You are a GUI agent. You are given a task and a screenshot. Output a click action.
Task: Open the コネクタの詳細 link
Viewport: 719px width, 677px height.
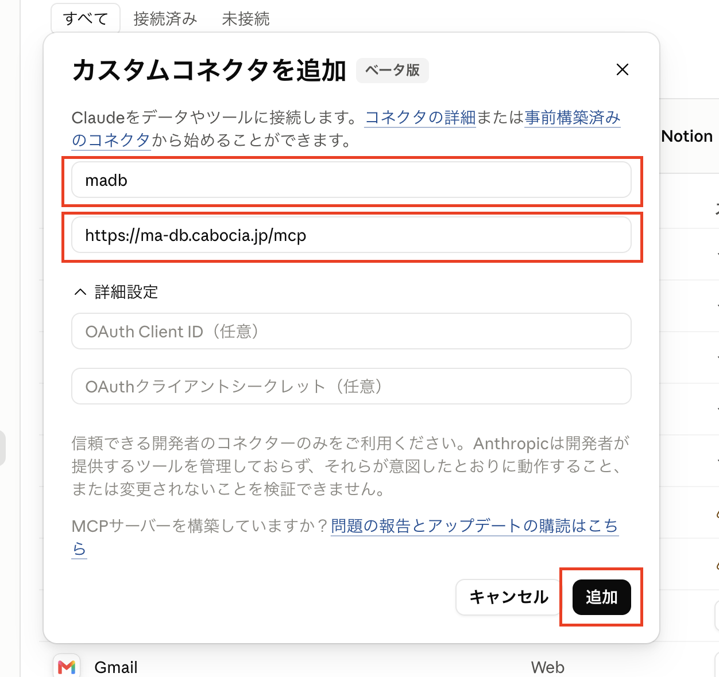[x=420, y=118]
